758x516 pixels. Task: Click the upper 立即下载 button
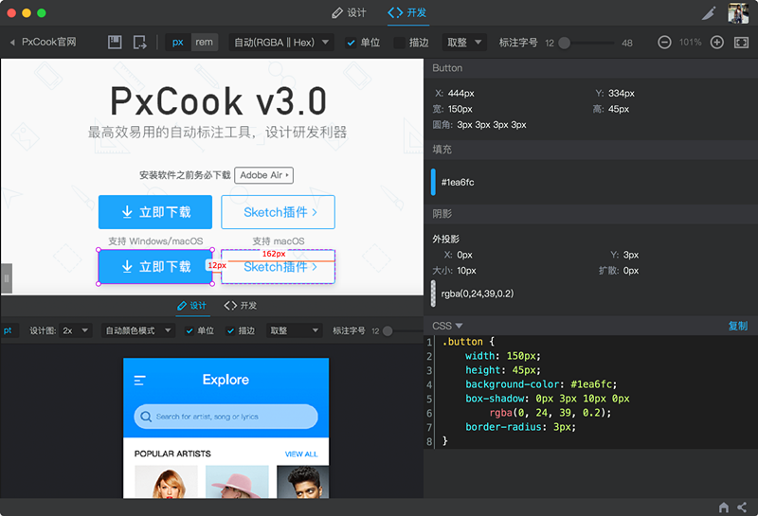tap(155, 212)
